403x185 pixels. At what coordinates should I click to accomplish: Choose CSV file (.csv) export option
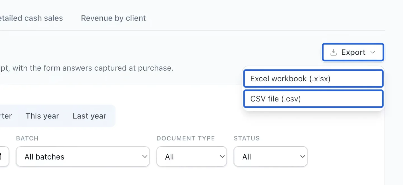click(x=313, y=99)
